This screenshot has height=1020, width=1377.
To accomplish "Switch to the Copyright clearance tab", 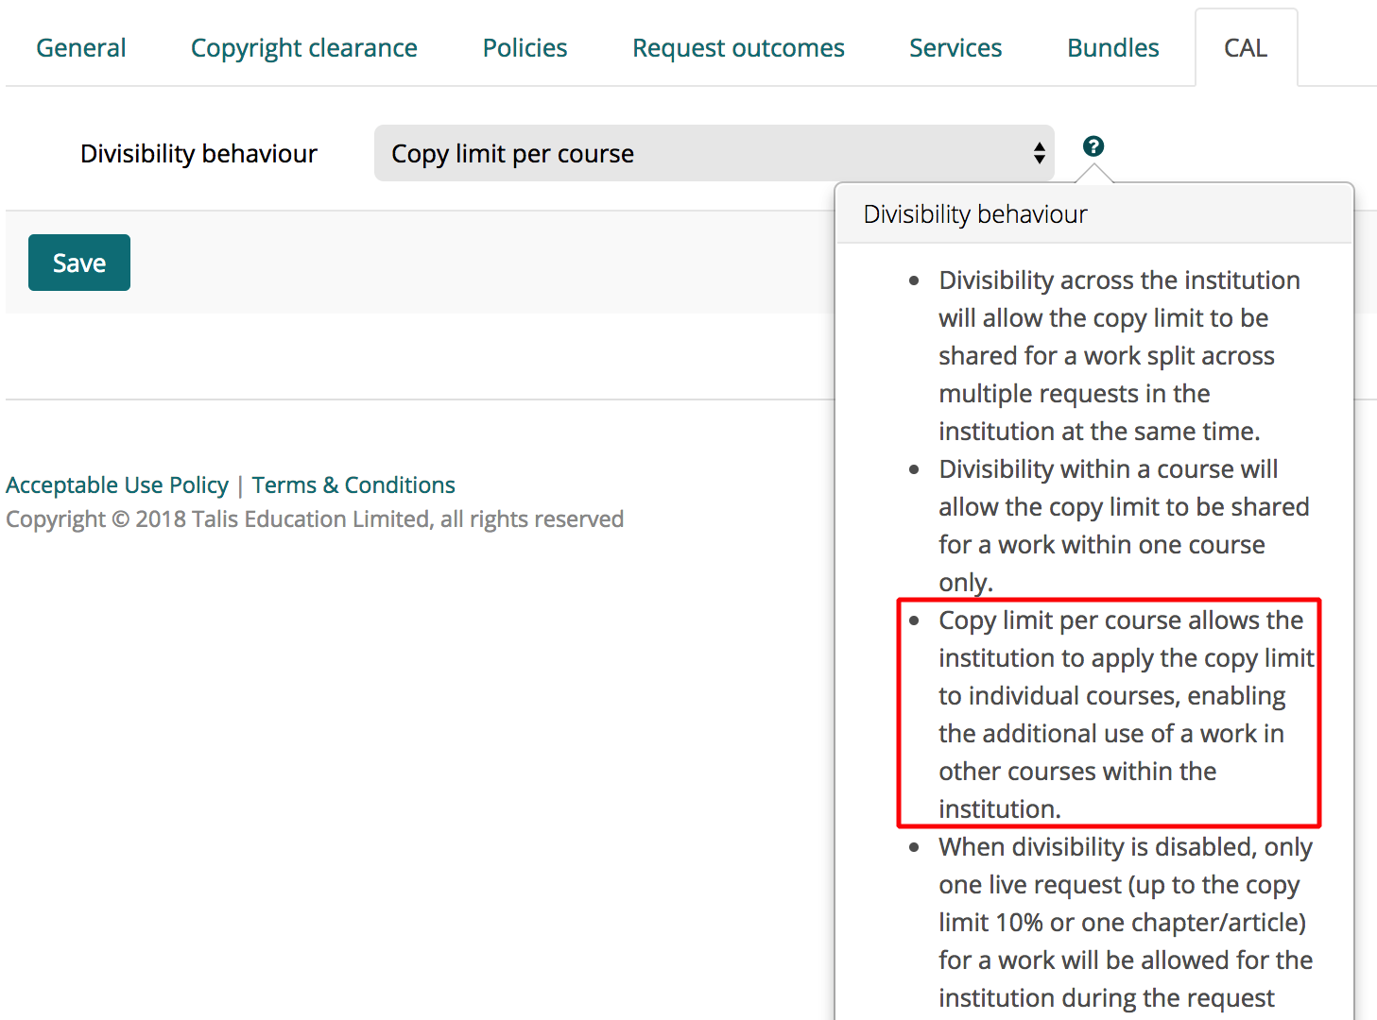I will (304, 48).
